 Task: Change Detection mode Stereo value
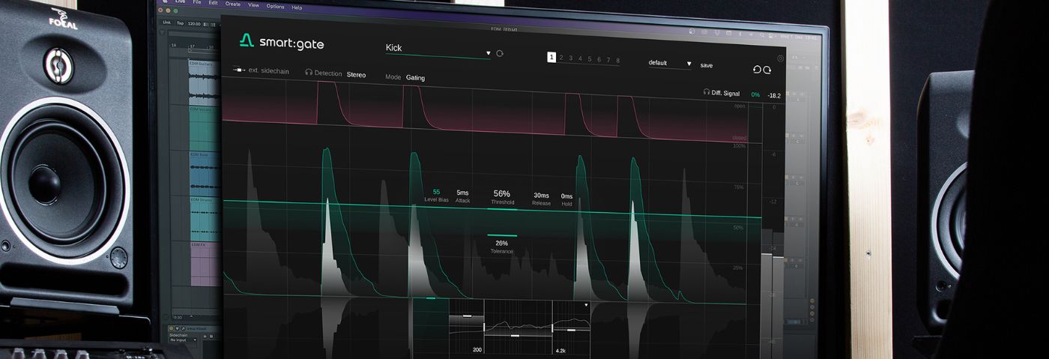(x=357, y=75)
